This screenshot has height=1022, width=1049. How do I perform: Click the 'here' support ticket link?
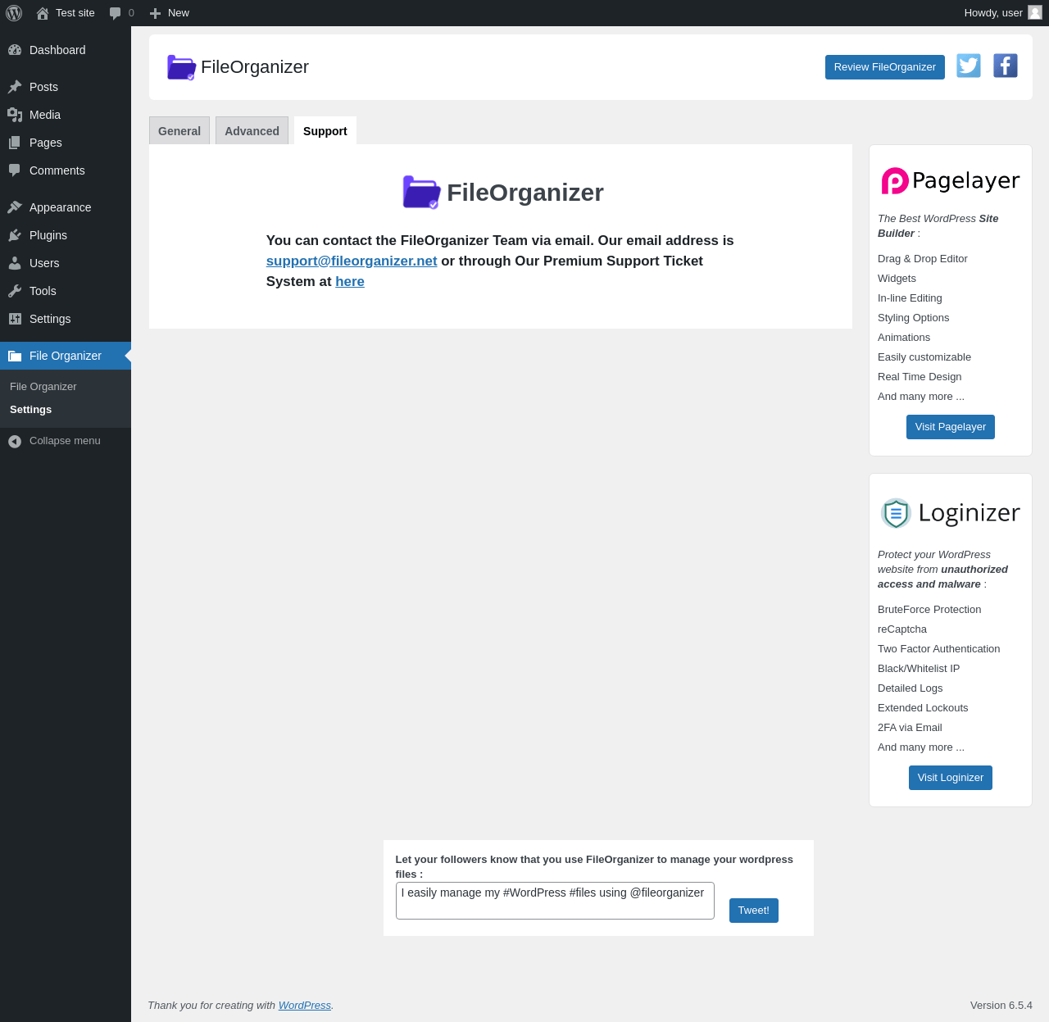(x=350, y=281)
